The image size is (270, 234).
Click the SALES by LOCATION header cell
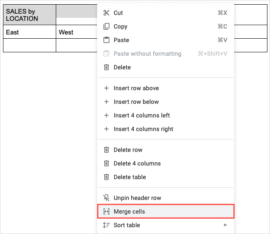pyautogui.click(x=29, y=15)
